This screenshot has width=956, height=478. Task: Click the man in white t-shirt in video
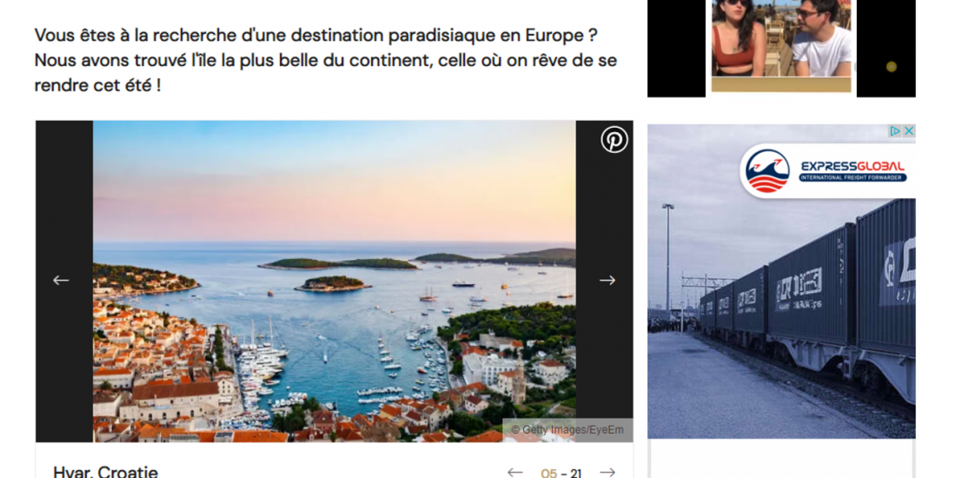(820, 37)
